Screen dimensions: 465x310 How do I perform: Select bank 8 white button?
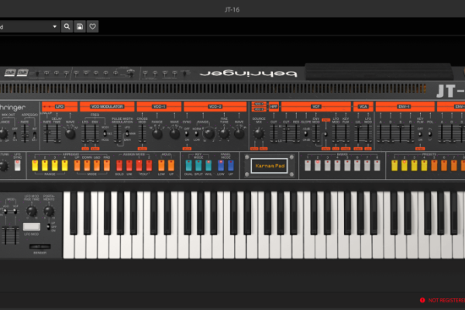click(377, 166)
